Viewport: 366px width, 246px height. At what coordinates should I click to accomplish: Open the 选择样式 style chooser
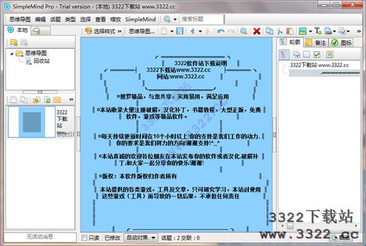tap(101, 31)
